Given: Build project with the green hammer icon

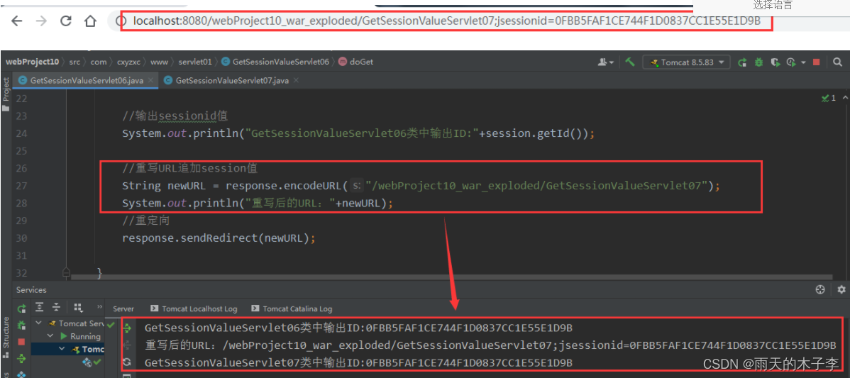Looking at the screenshot, I should coord(629,62).
